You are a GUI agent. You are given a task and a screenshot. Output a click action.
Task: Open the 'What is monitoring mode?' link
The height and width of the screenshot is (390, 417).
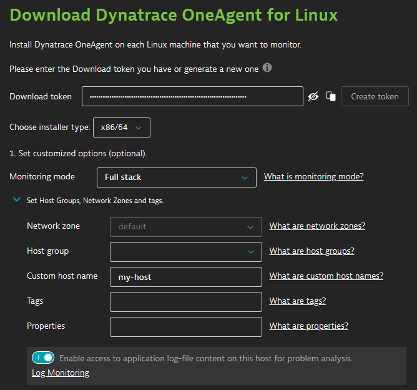coord(313,176)
